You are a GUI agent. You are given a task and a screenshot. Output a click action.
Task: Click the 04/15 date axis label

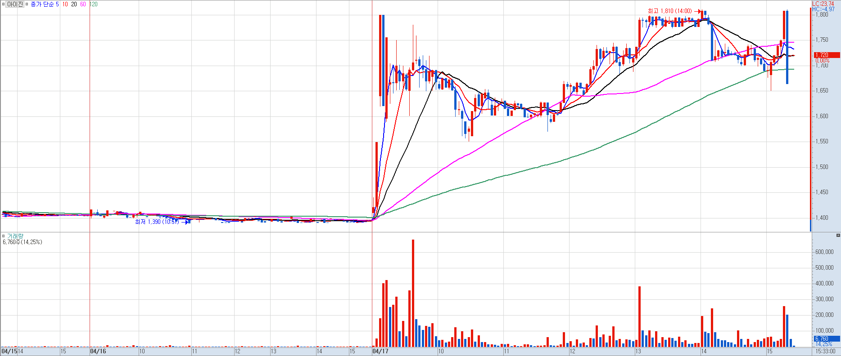pos(9,352)
